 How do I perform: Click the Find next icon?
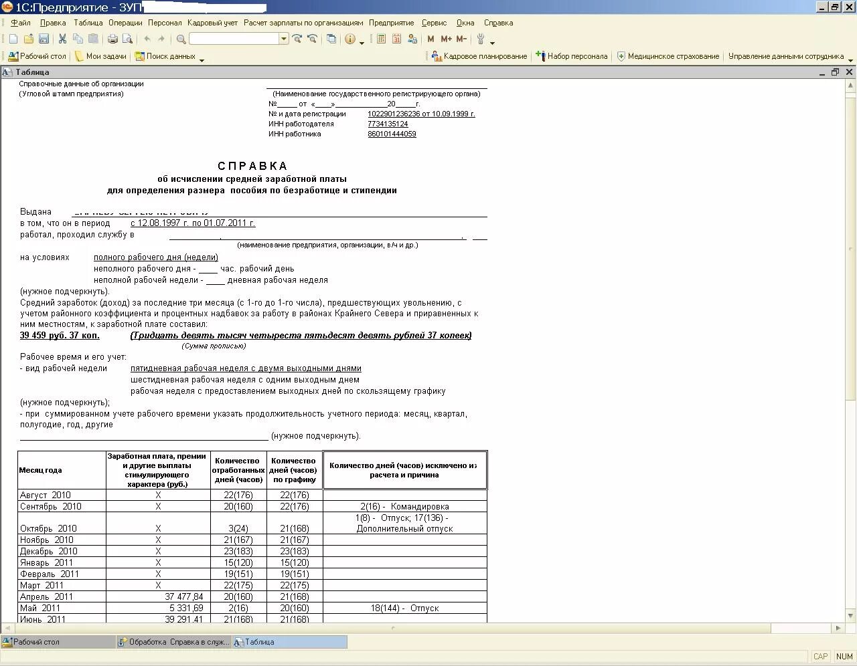point(297,39)
